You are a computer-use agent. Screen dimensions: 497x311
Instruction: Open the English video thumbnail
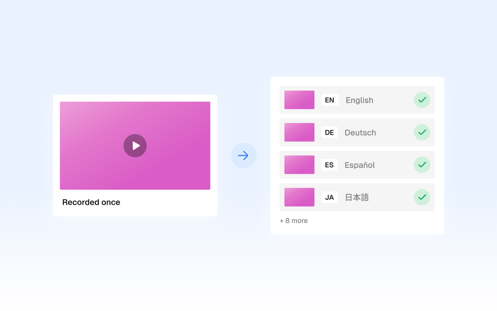click(299, 100)
